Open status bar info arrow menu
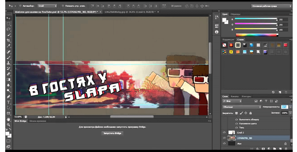297x152 pixels. click(x=66, y=117)
